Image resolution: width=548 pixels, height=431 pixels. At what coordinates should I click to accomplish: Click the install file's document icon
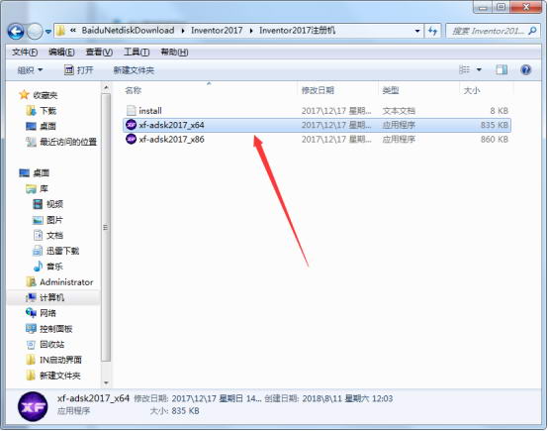(x=131, y=111)
